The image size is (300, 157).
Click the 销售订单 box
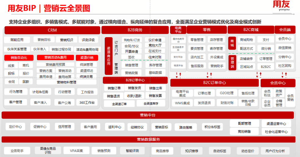pyautogui.click(x=114, y=88)
